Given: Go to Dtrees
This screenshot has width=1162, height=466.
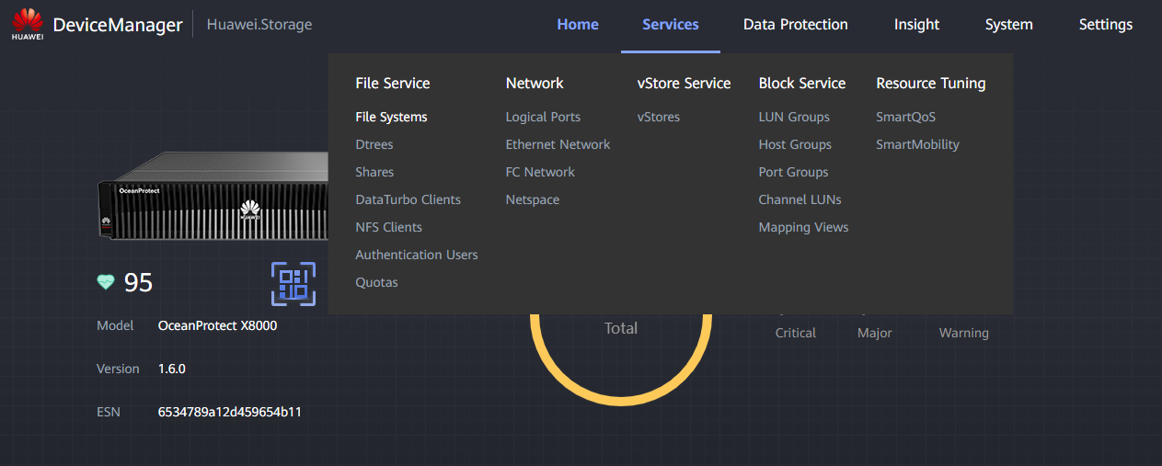Looking at the screenshot, I should click(x=374, y=144).
